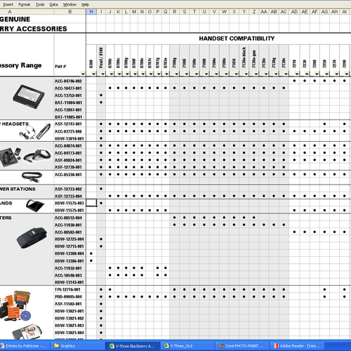
Task: Open filter dropdown for 7130e-black column
Action: pos(246,74)
